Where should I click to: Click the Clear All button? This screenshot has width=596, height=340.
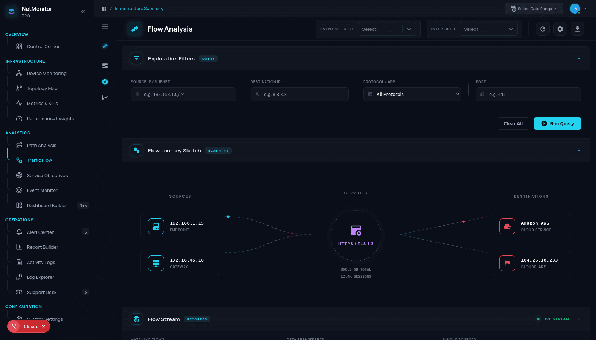point(513,123)
